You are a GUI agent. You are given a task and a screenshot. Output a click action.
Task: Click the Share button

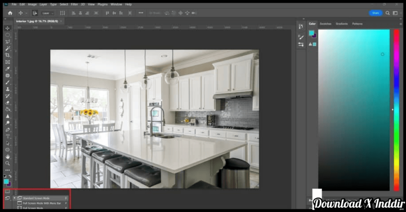(375, 13)
